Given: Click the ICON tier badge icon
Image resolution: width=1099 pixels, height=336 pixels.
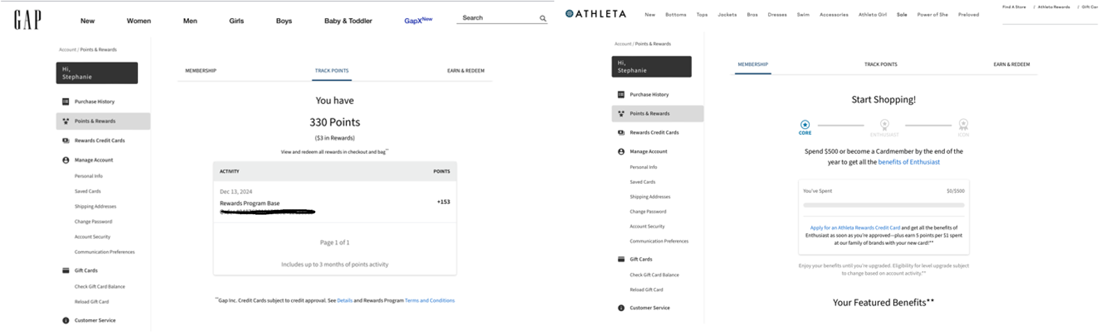Looking at the screenshot, I should click(963, 125).
